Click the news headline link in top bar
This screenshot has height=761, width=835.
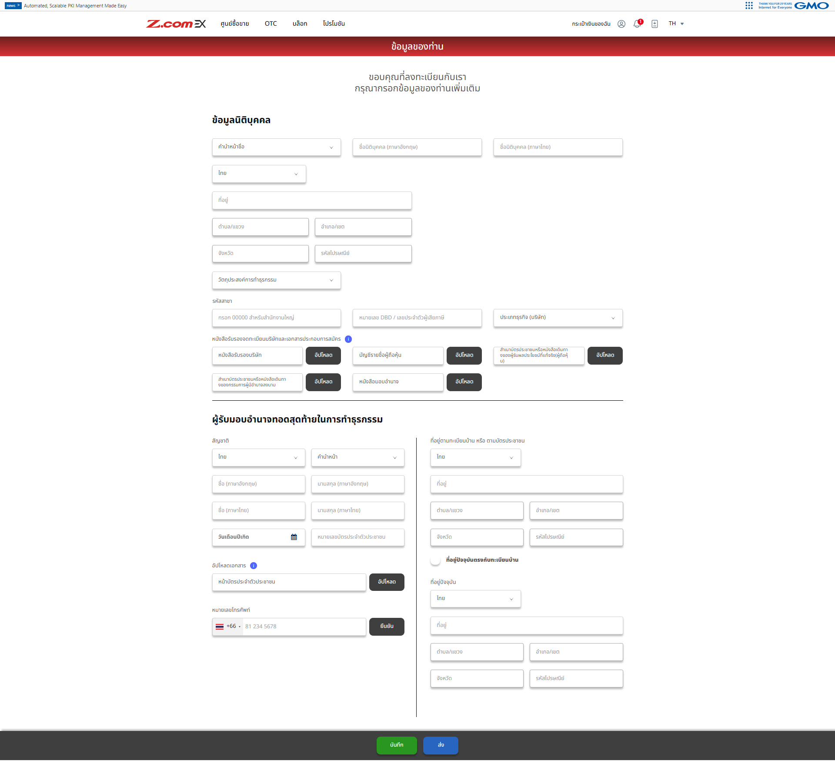click(75, 6)
